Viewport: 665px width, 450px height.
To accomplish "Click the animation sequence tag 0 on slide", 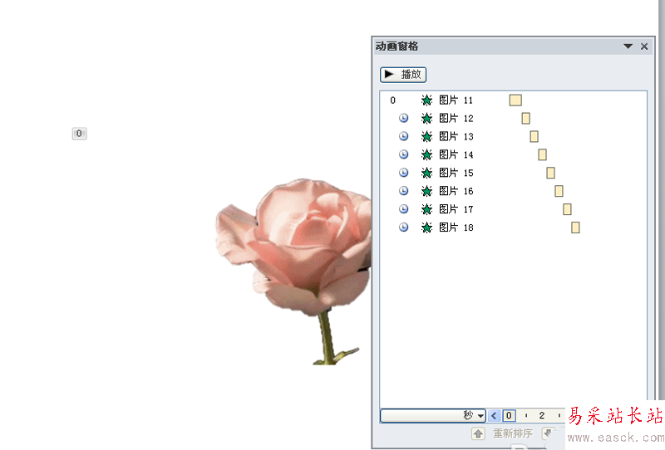I will point(79,134).
